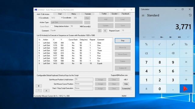Open Calculator history panel
This screenshot has width=195, height=109.
click(190, 15)
